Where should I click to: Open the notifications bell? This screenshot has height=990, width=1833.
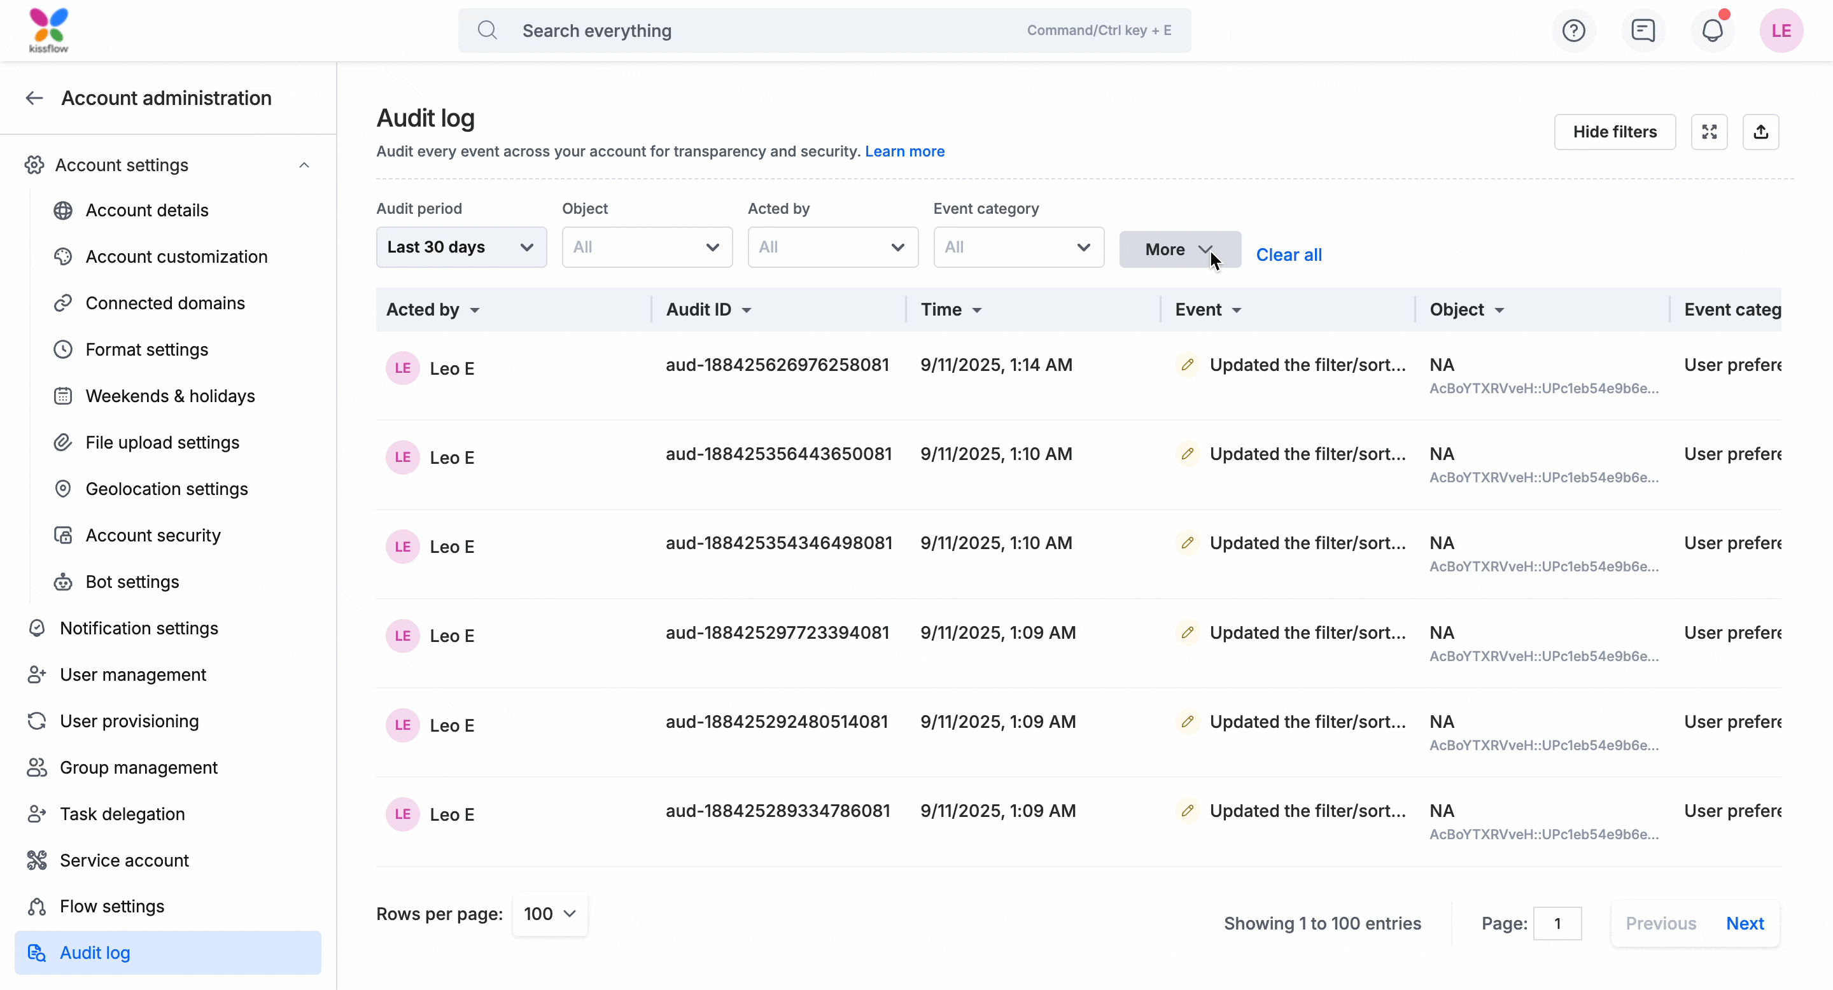[x=1712, y=31]
